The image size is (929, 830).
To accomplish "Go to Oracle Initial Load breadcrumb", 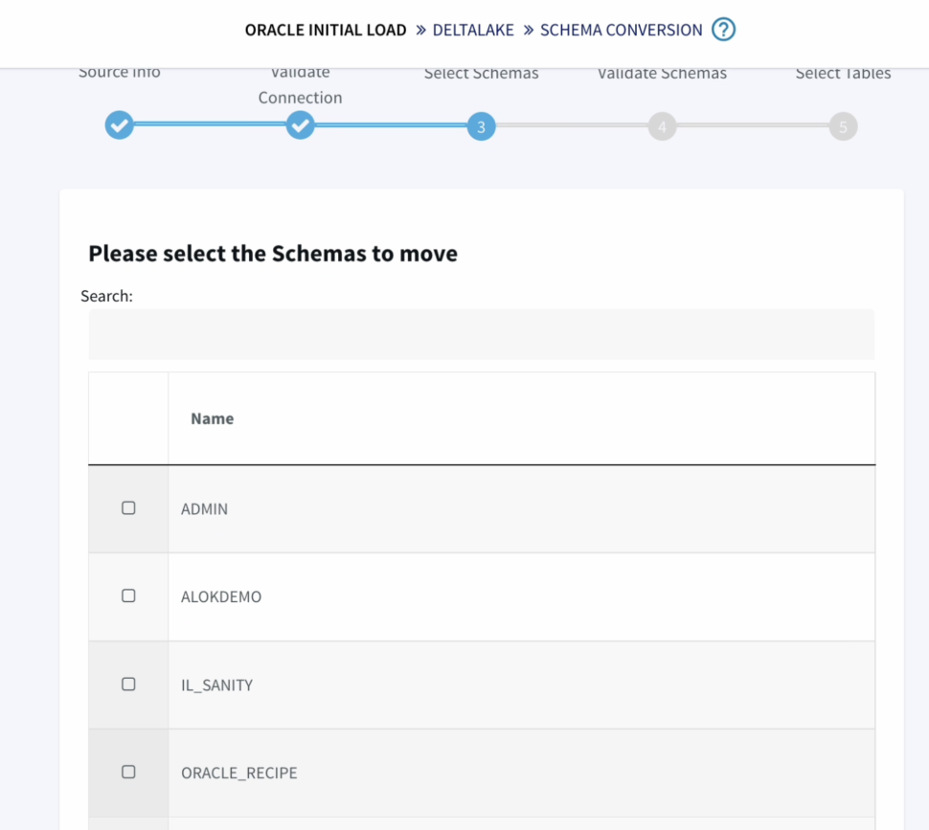I will tap(326, 30).
